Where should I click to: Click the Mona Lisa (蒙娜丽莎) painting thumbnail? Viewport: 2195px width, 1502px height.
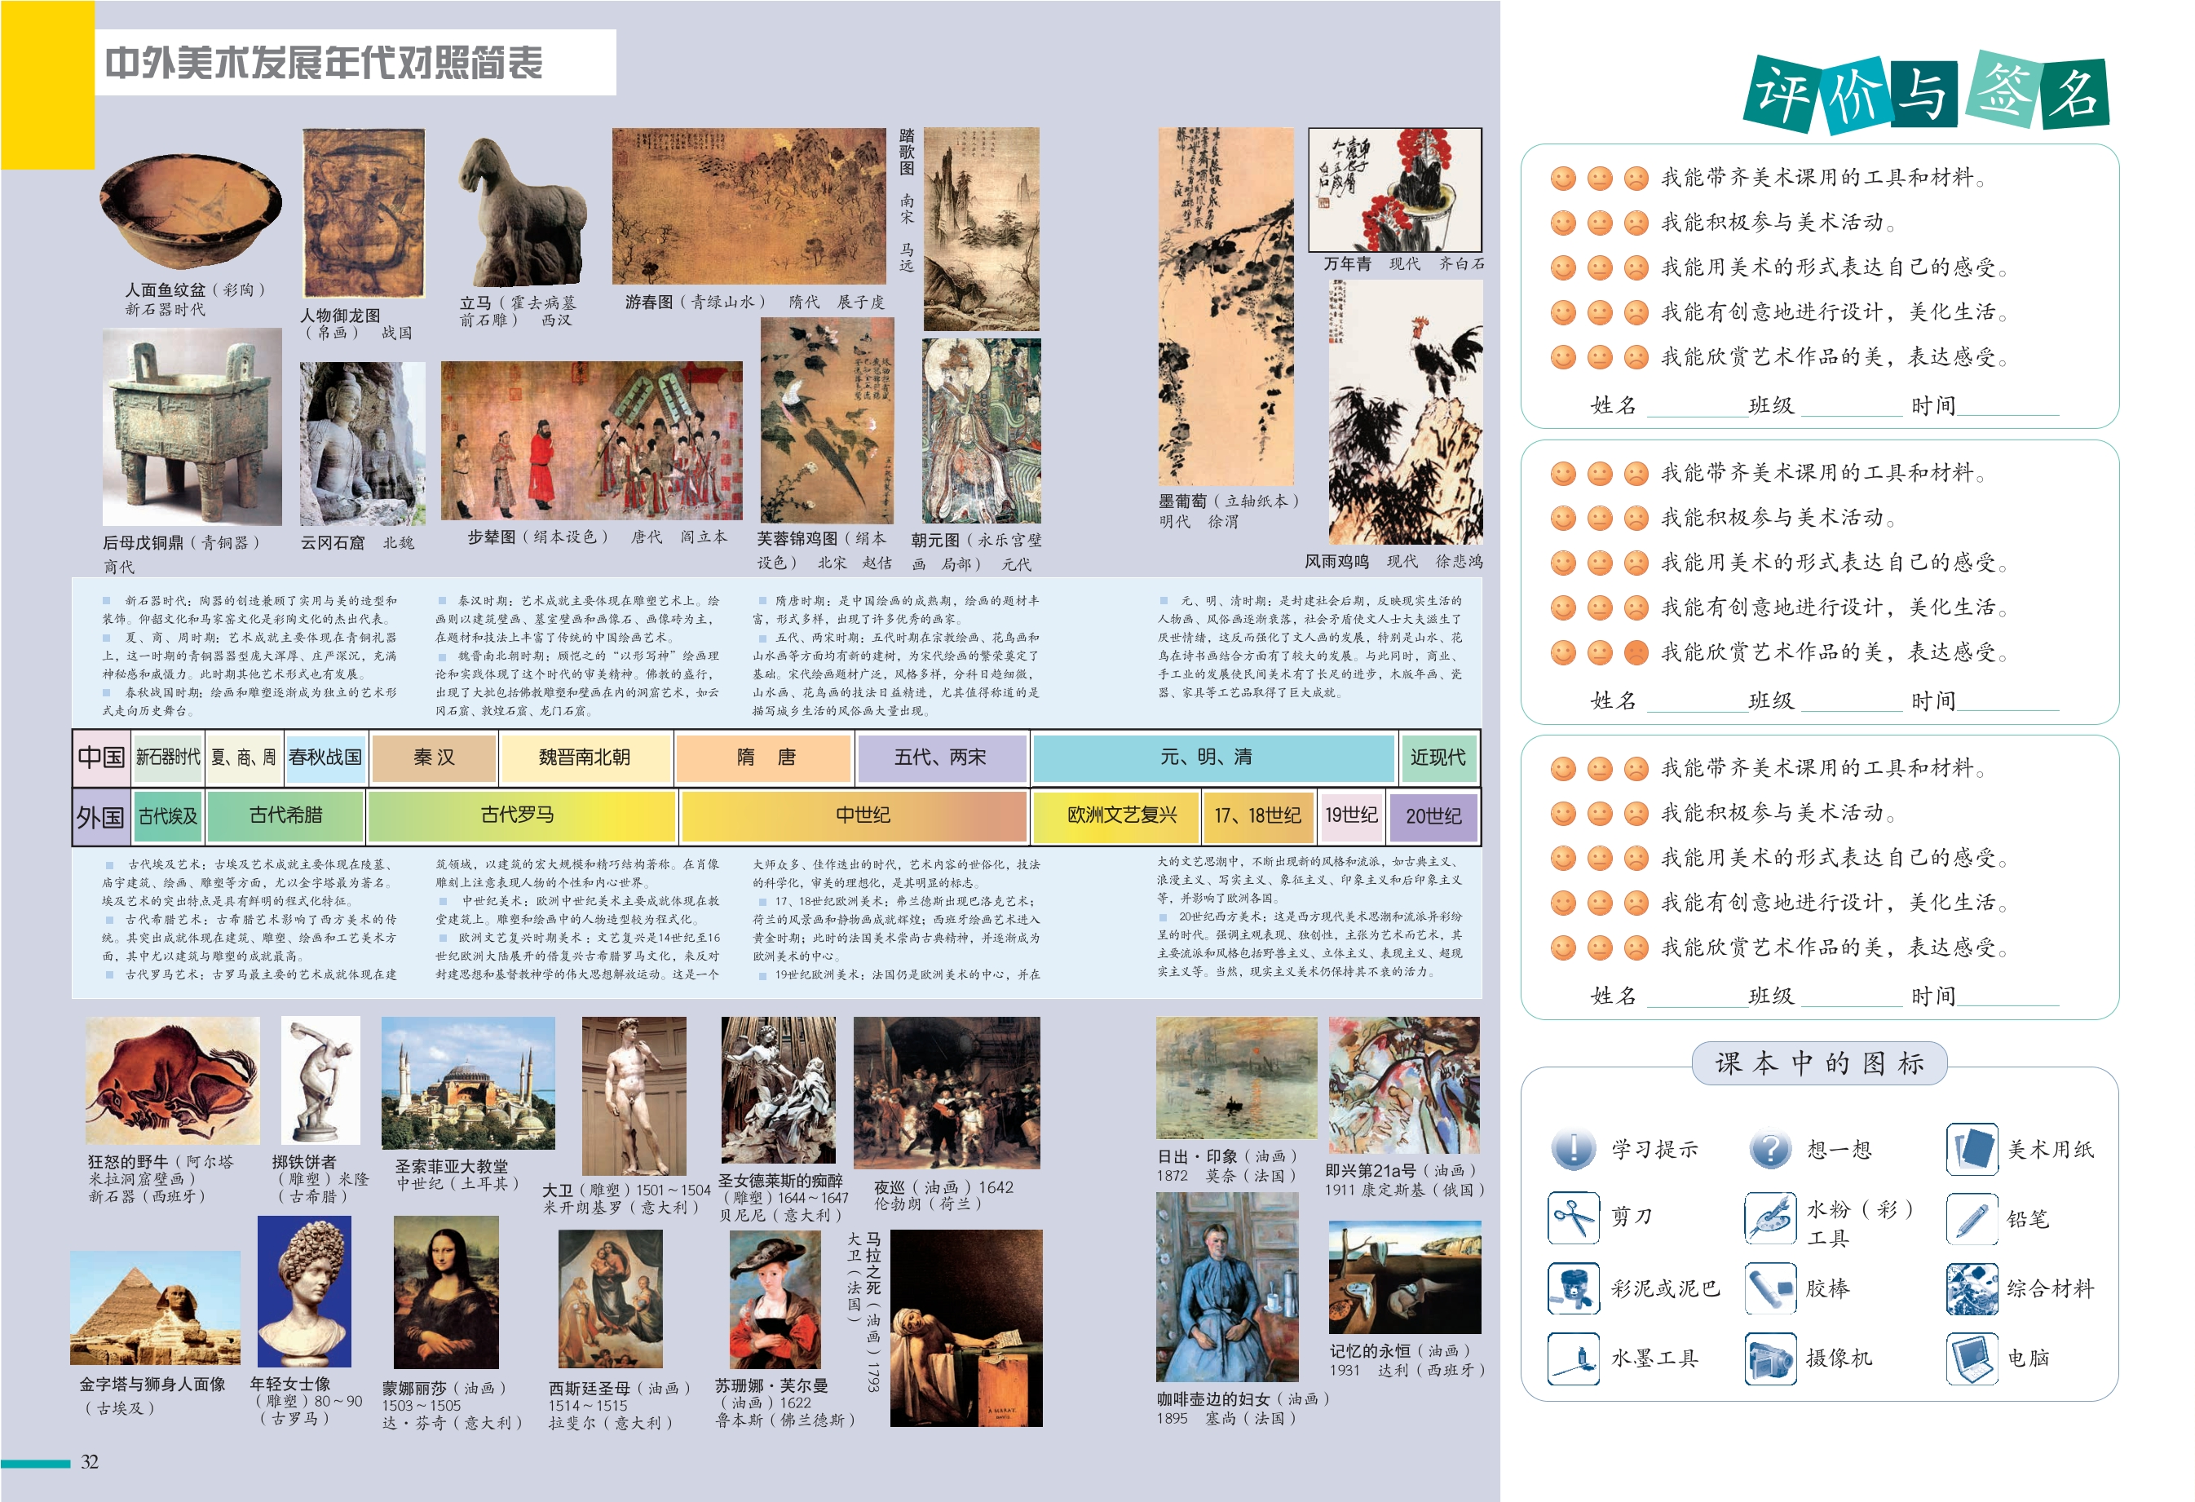[x=445, y=1292]
